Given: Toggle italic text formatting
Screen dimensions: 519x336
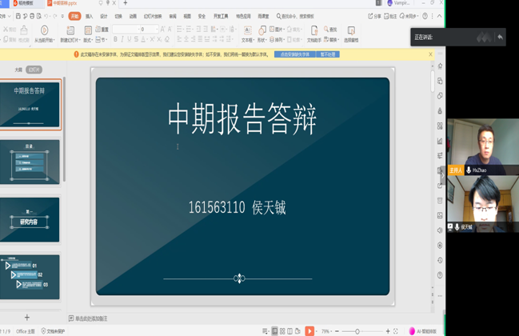Looking at the screenshot, I should tap(125, 39).
